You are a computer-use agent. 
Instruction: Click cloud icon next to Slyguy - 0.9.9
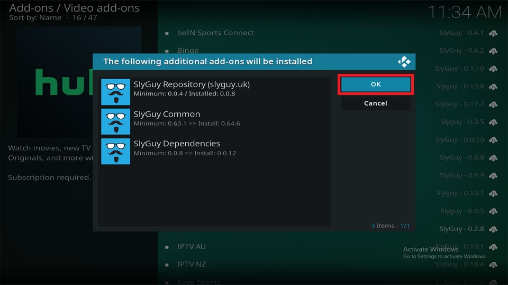click(493, 175)
